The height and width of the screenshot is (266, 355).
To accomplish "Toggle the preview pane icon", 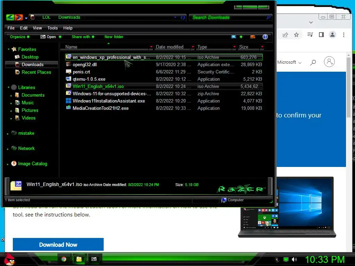I will coord(253,37).
